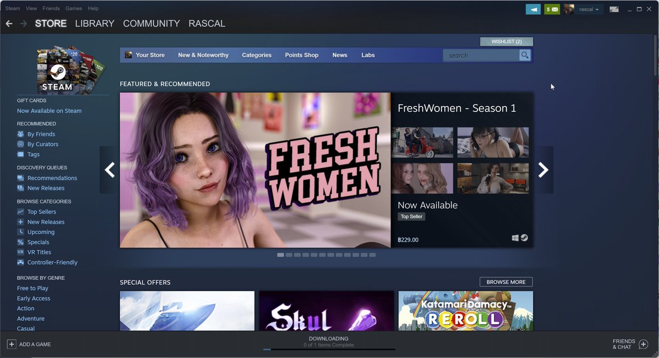659x358 pixels.
Task: Open the Labs page
Action: coord(368,55)
